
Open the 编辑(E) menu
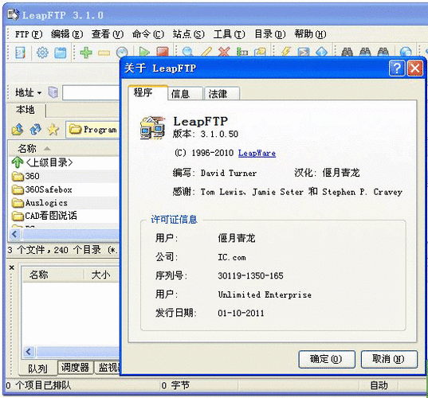point(67,34)
